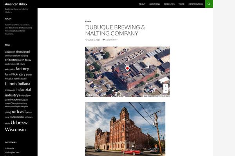Image resolution: width=235 pixels, height=156 pixels.
Task: Select the 'podcast' tag
Action: (18, 112)
